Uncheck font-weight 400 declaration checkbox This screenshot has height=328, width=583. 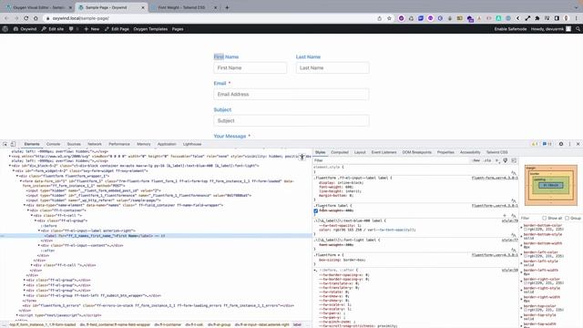316,210
